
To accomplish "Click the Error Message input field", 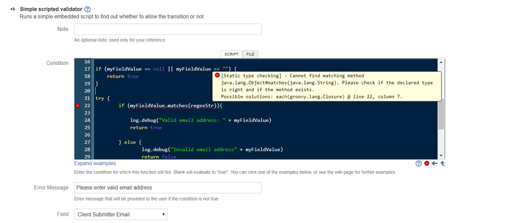I will click(168, 187).
